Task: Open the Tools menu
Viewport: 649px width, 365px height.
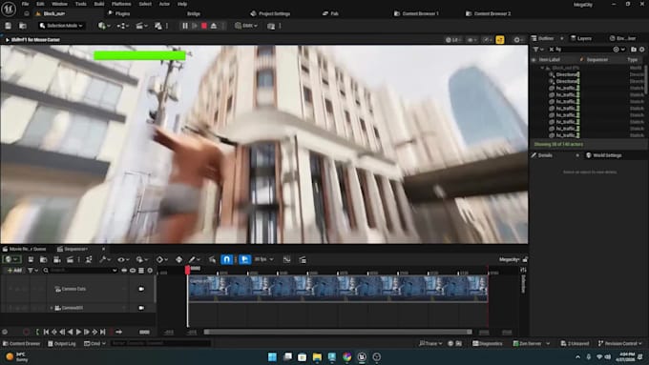Action: tap(81, 4)
